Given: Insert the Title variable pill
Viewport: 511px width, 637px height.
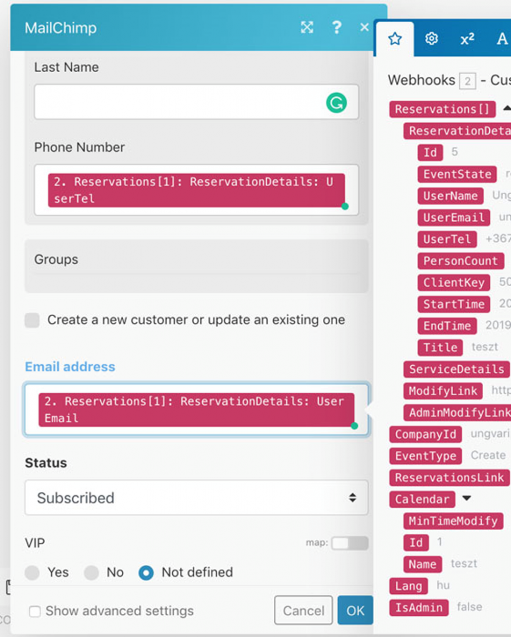Looking at the screenshot, I should point(440,347).
